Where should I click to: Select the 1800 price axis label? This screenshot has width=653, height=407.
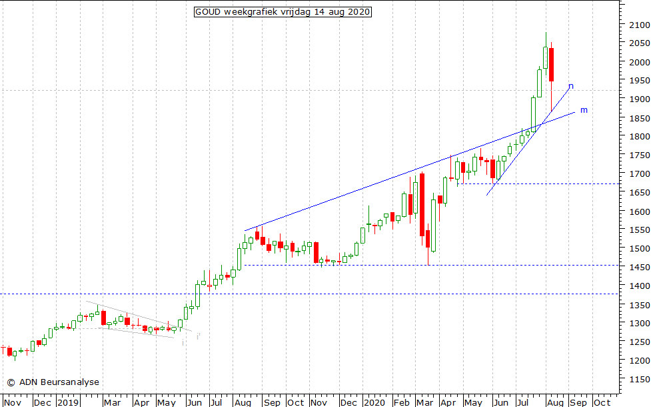[x=639, y=136]
